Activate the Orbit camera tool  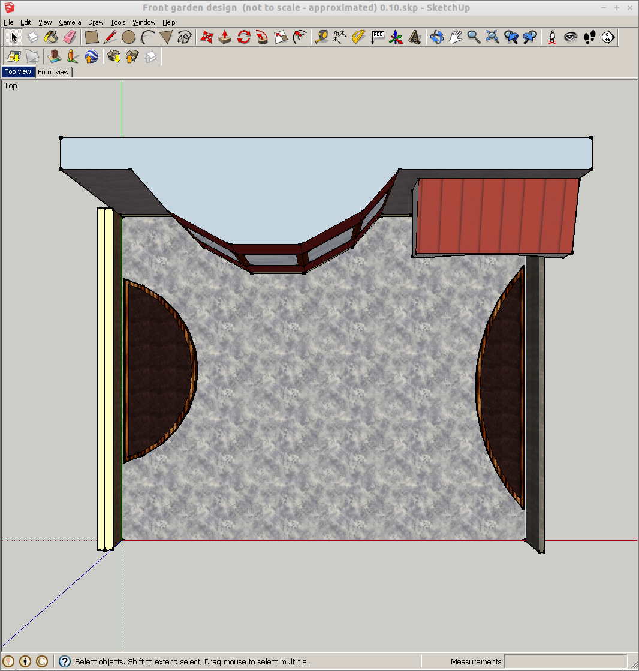click(x=436, y=37)
